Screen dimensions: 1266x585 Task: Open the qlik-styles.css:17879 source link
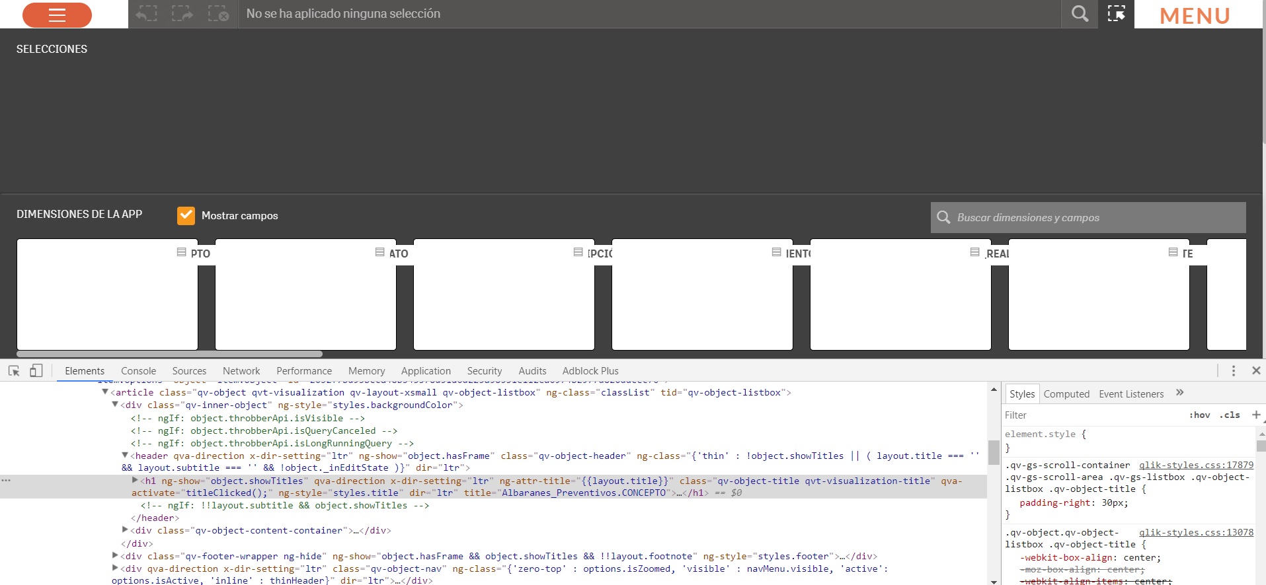click(x=1196, y=465)
